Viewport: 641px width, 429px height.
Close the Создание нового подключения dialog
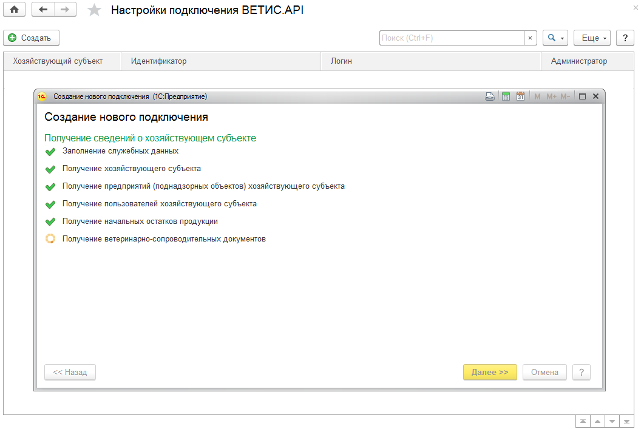tap(595, 96)
